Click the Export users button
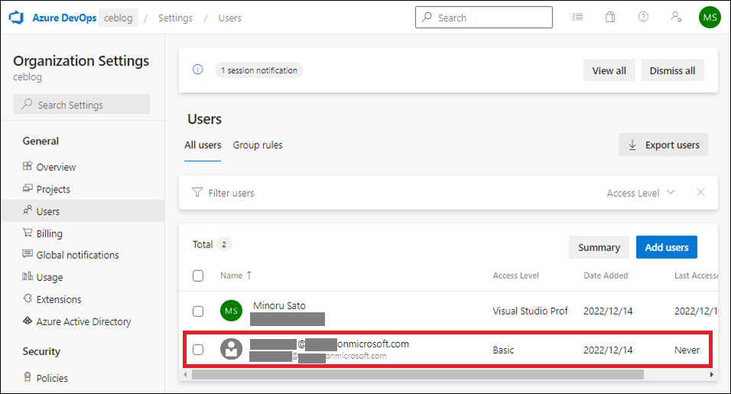Viewport: 731px width, 394px height. pos(663,145)
